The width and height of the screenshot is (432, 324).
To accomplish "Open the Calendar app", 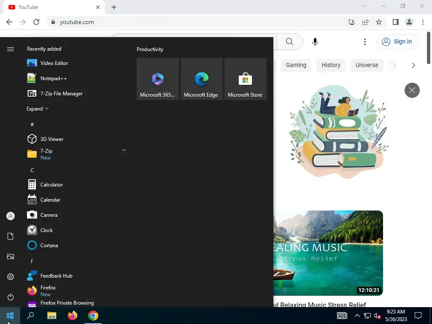I will tap(76, 200).
